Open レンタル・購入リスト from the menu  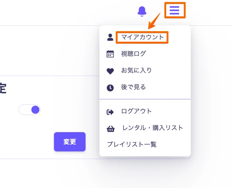click(153, 128)
